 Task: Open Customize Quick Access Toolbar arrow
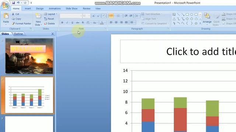(31, 3)
